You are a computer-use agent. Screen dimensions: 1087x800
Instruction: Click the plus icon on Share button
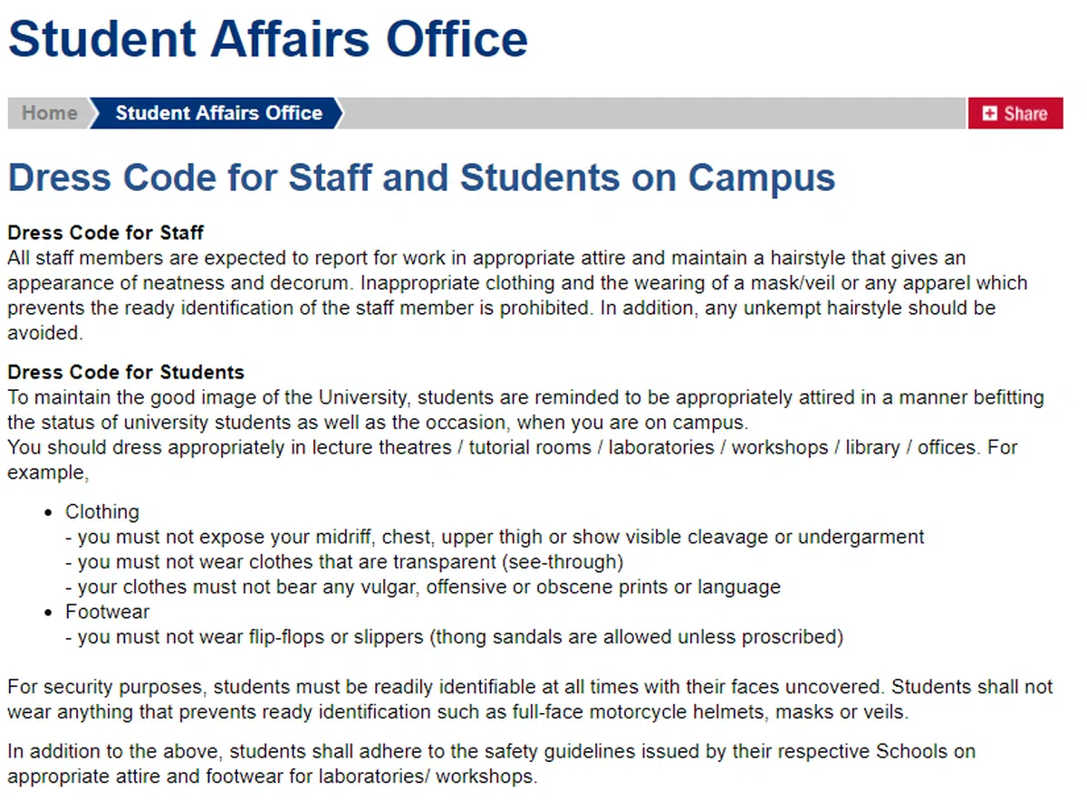989,113
